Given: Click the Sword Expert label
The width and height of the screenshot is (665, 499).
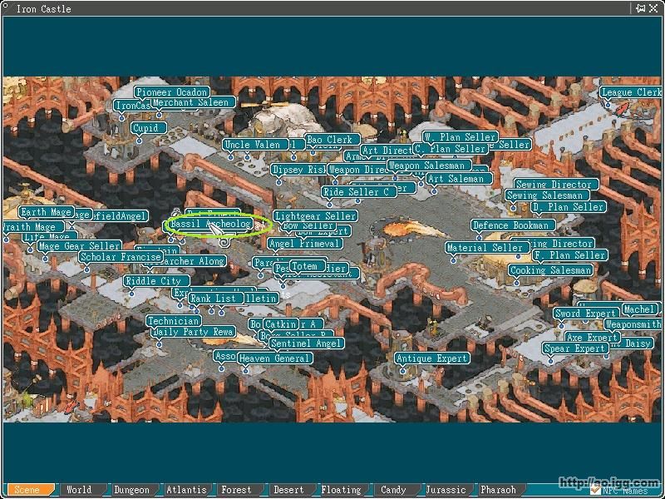Looking at the screenshot, I should [x=587, y=314].
